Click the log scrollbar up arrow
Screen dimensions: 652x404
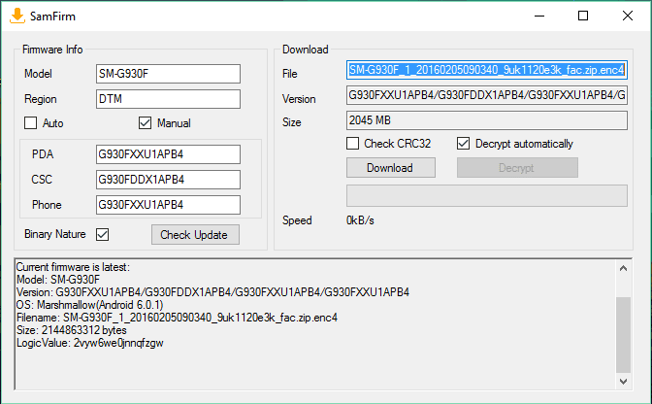click(623, 268)
